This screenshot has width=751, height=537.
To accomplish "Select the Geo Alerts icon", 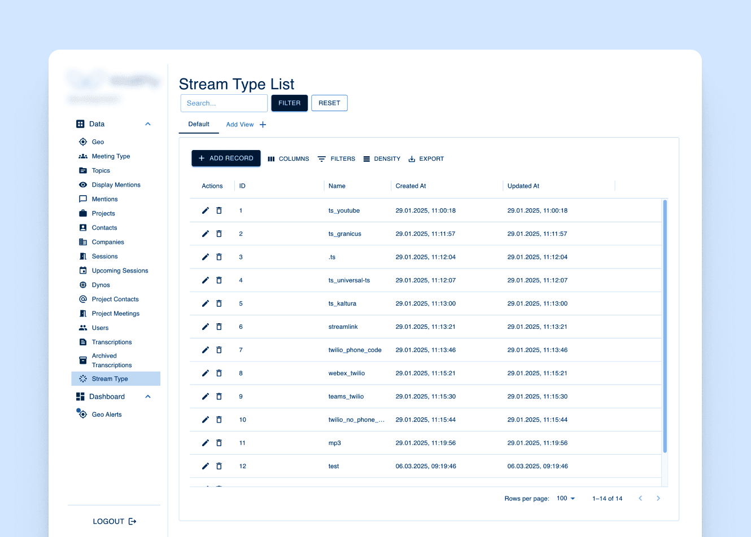I will pyautogui.click(x=83, y=414).
